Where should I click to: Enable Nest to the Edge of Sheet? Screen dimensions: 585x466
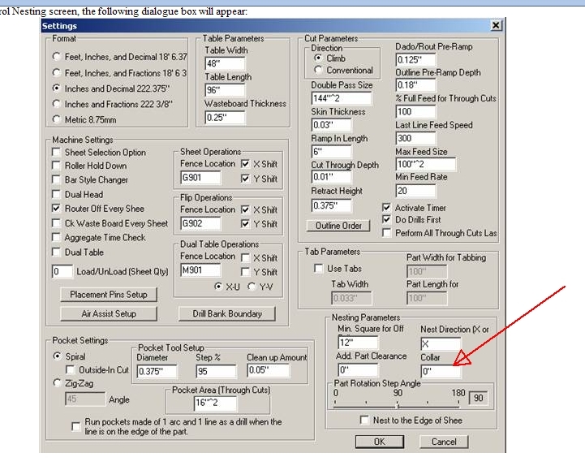click(x=366, y=421)
